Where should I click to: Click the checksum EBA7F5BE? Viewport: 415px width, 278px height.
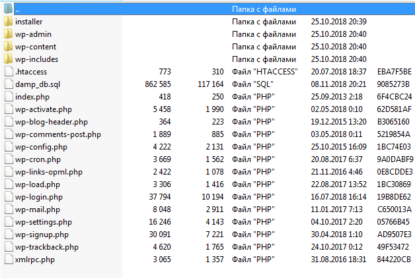[x=395, y=72]
